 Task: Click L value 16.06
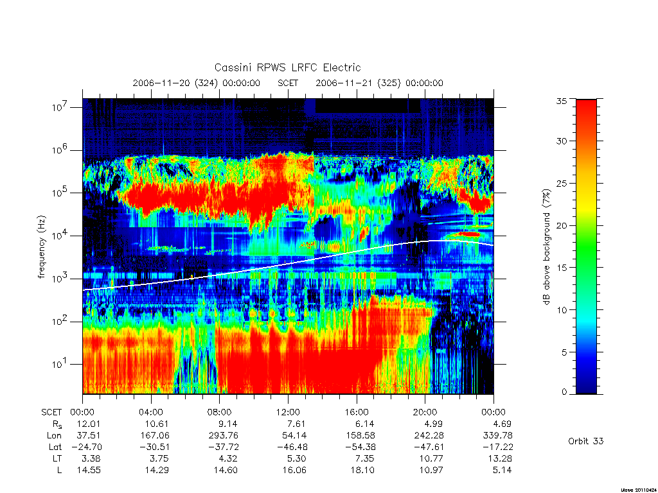click(294, 471)
